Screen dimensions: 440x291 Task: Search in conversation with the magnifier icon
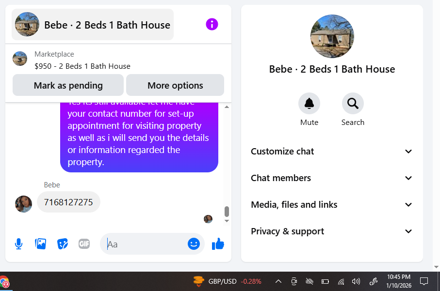point(353,103)
